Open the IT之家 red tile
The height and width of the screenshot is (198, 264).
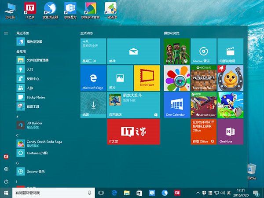point(133,132)
